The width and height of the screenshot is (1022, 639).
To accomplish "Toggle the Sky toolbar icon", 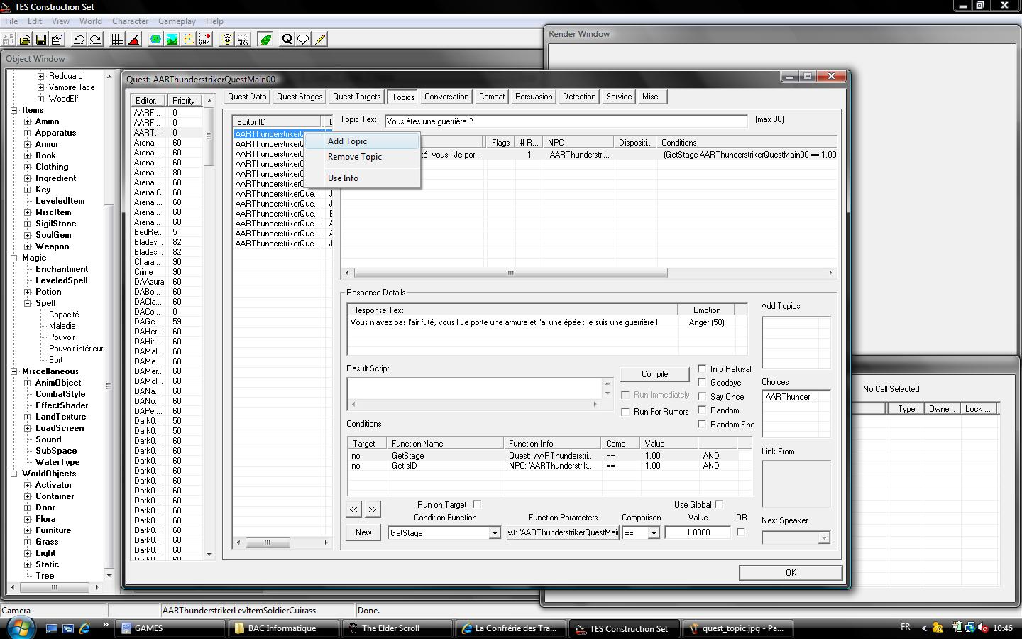I will click(x=243, y=40).
